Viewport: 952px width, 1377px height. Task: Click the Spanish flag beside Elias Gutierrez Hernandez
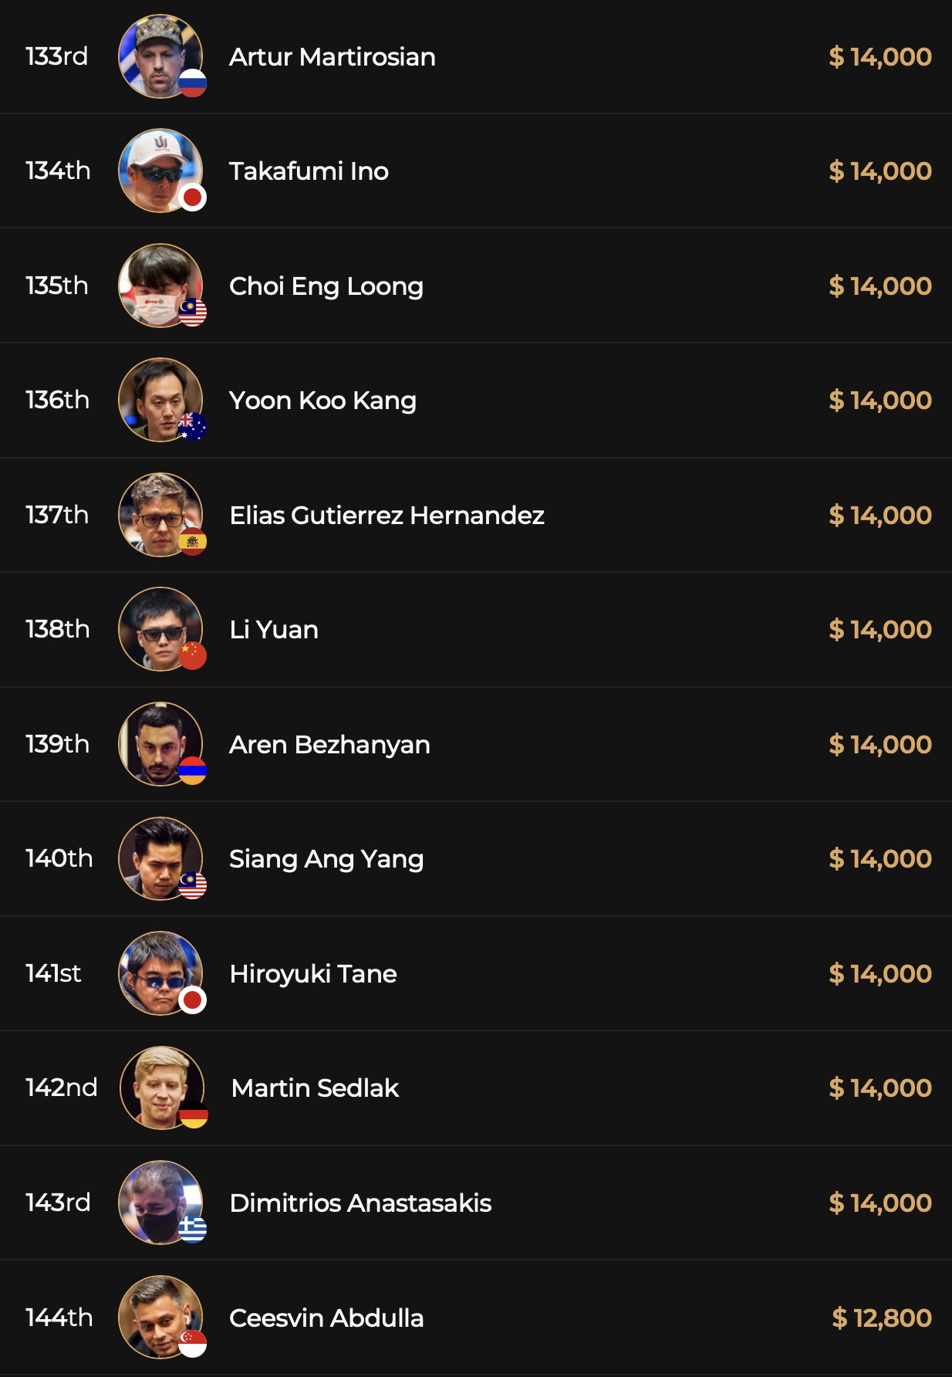pyautogui.click(x=193, y=541)
